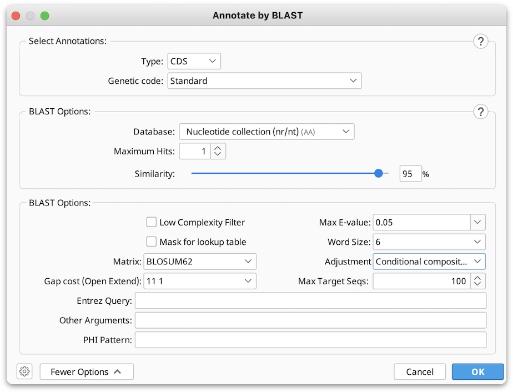
Task: Focus the Maximum Hits number field
Action: [x=195, y=151]
